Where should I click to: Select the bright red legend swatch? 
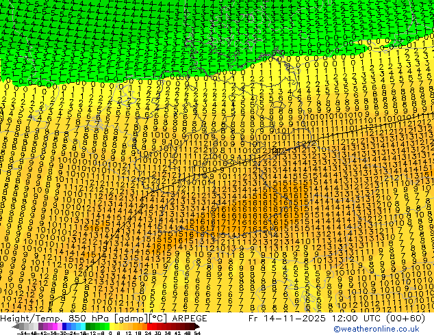point(149,327)
